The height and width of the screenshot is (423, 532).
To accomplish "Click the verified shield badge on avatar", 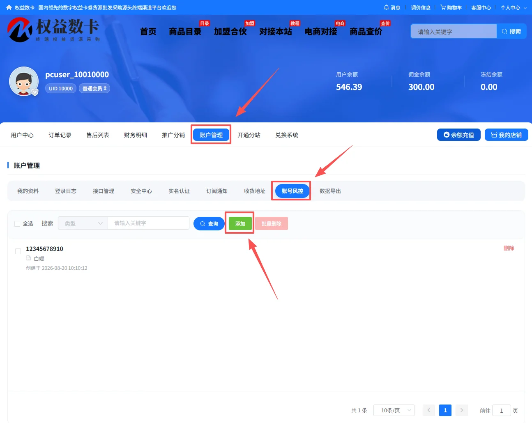I will click(x=35, y=92).
